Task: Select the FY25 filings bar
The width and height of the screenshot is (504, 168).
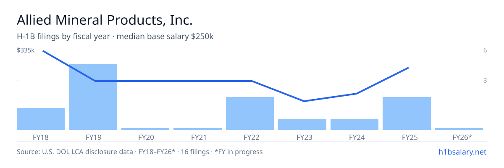Action: [407, 113]
